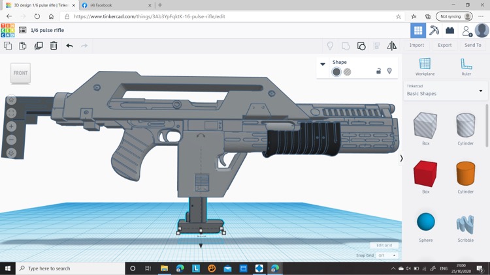Open File Explorer from taskbar

(x=164, y=268)
